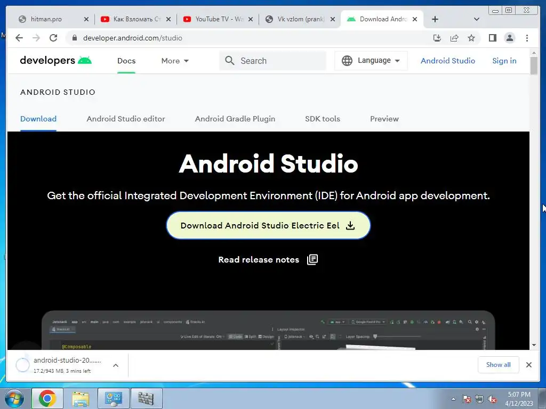The width and height of the screenshot is (546, 409).
Task: Bookmark this page with the star icon
Action: pyautogui.click(x=471, y=38)
